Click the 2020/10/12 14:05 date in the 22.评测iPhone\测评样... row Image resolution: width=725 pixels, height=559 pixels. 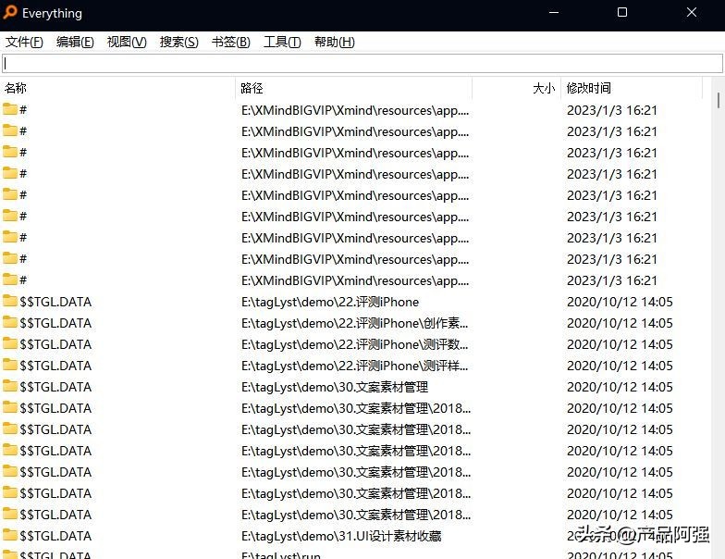pos(620,366)
